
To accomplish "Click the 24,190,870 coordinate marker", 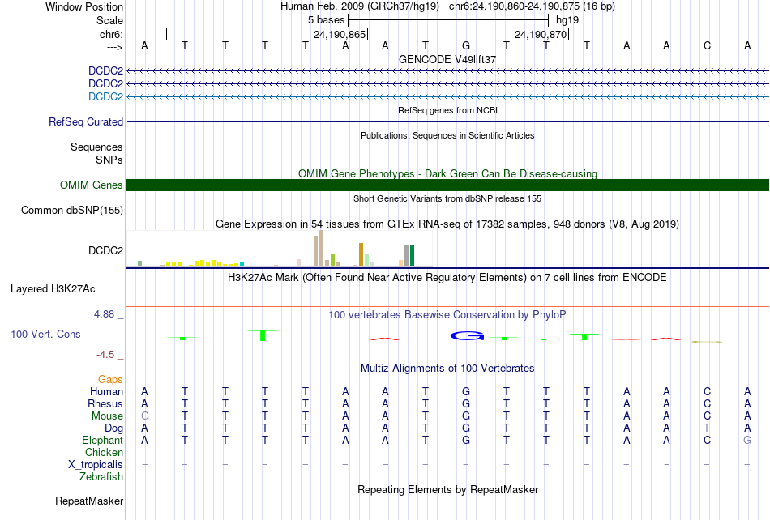I will click(x=541, y=34).
